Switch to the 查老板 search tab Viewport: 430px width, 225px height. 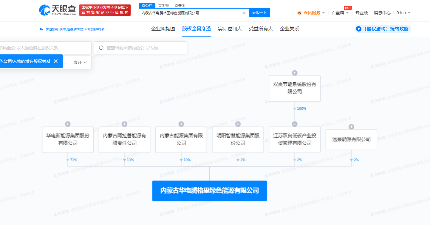(x=163, y=5)
